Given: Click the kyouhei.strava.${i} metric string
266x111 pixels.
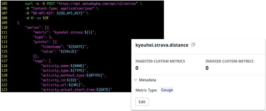Looking at the screenshot, I should click(x=74, y=32).
